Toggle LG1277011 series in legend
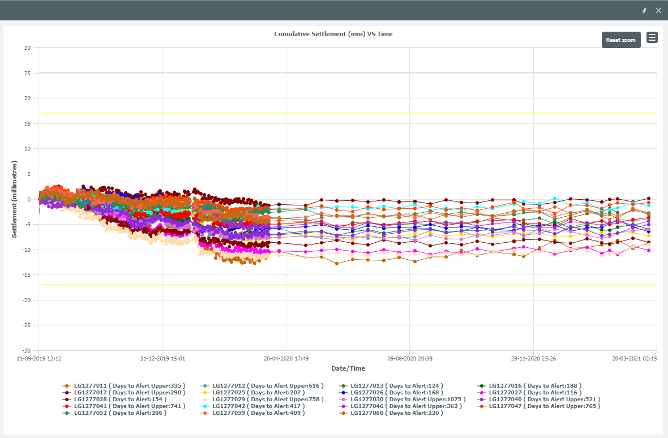The image size is (668, 438). click(x=124, y=385)
